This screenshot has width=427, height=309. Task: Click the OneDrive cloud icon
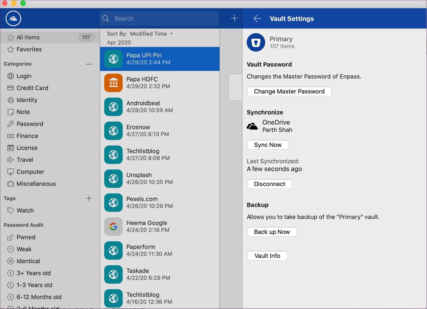coord(252,126)
